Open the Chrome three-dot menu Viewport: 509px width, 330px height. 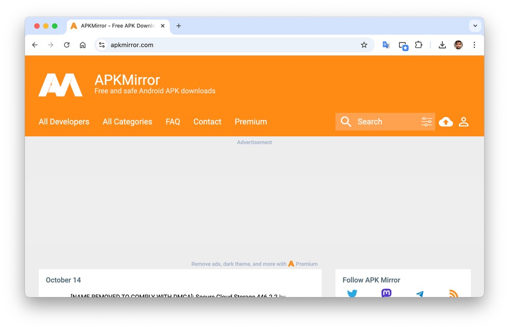(474, 45)
